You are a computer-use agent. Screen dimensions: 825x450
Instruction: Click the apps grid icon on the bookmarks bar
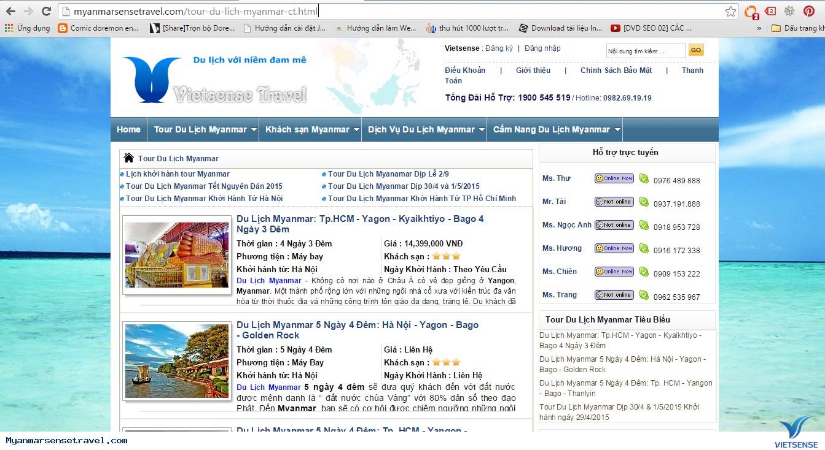click(8, 27)
